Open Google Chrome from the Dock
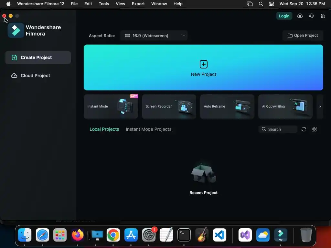The height and width of the screenshot is (248, 331). (x=113, y=235)
